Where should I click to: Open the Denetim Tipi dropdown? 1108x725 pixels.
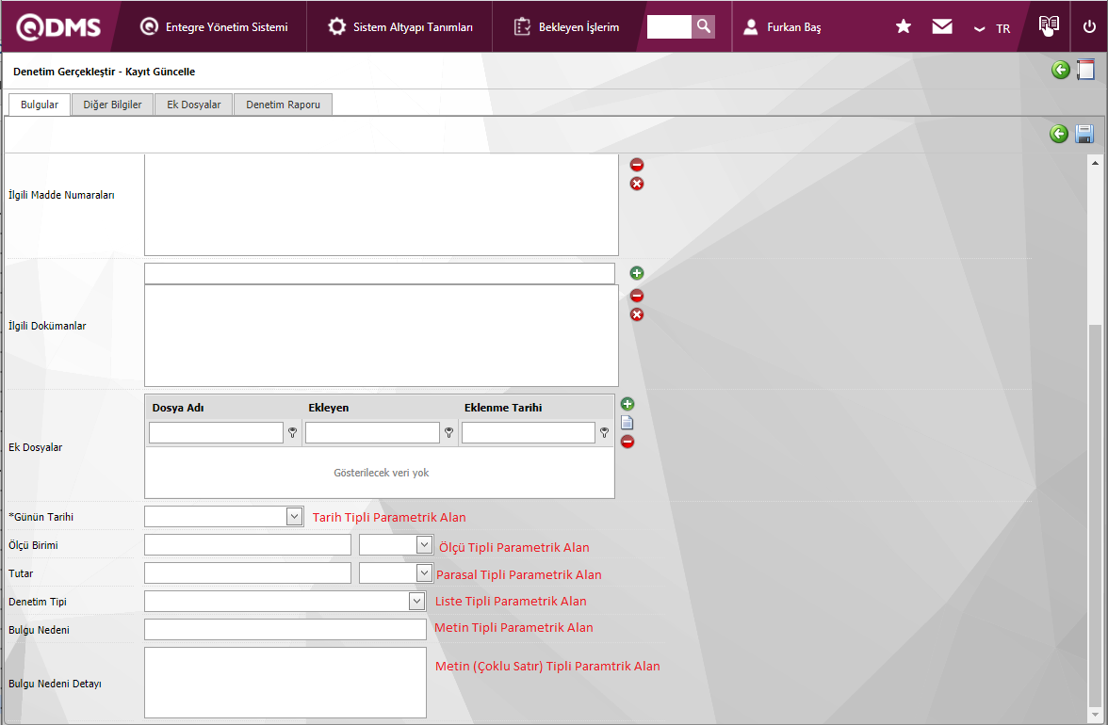pyautogui.click(x=416, y=601)
